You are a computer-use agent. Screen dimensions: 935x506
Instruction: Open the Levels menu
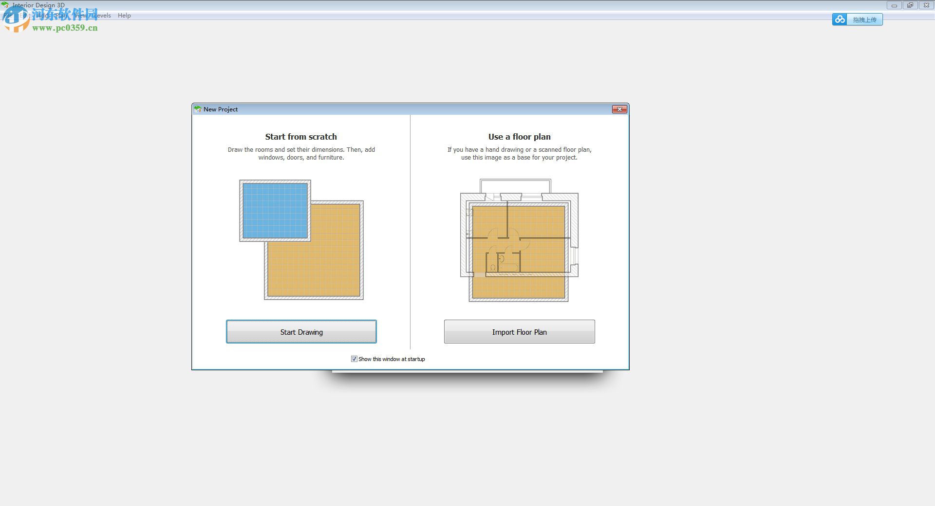coord(101,16)
